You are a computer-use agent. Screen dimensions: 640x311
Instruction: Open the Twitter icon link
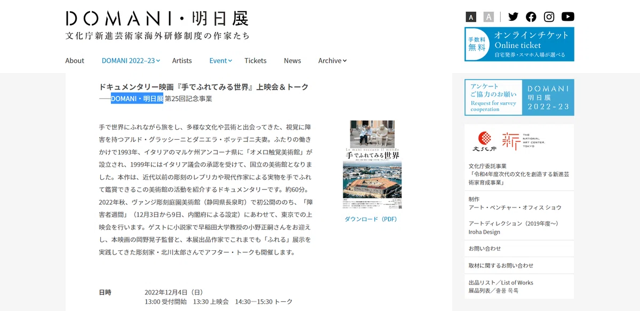[513, 17]
